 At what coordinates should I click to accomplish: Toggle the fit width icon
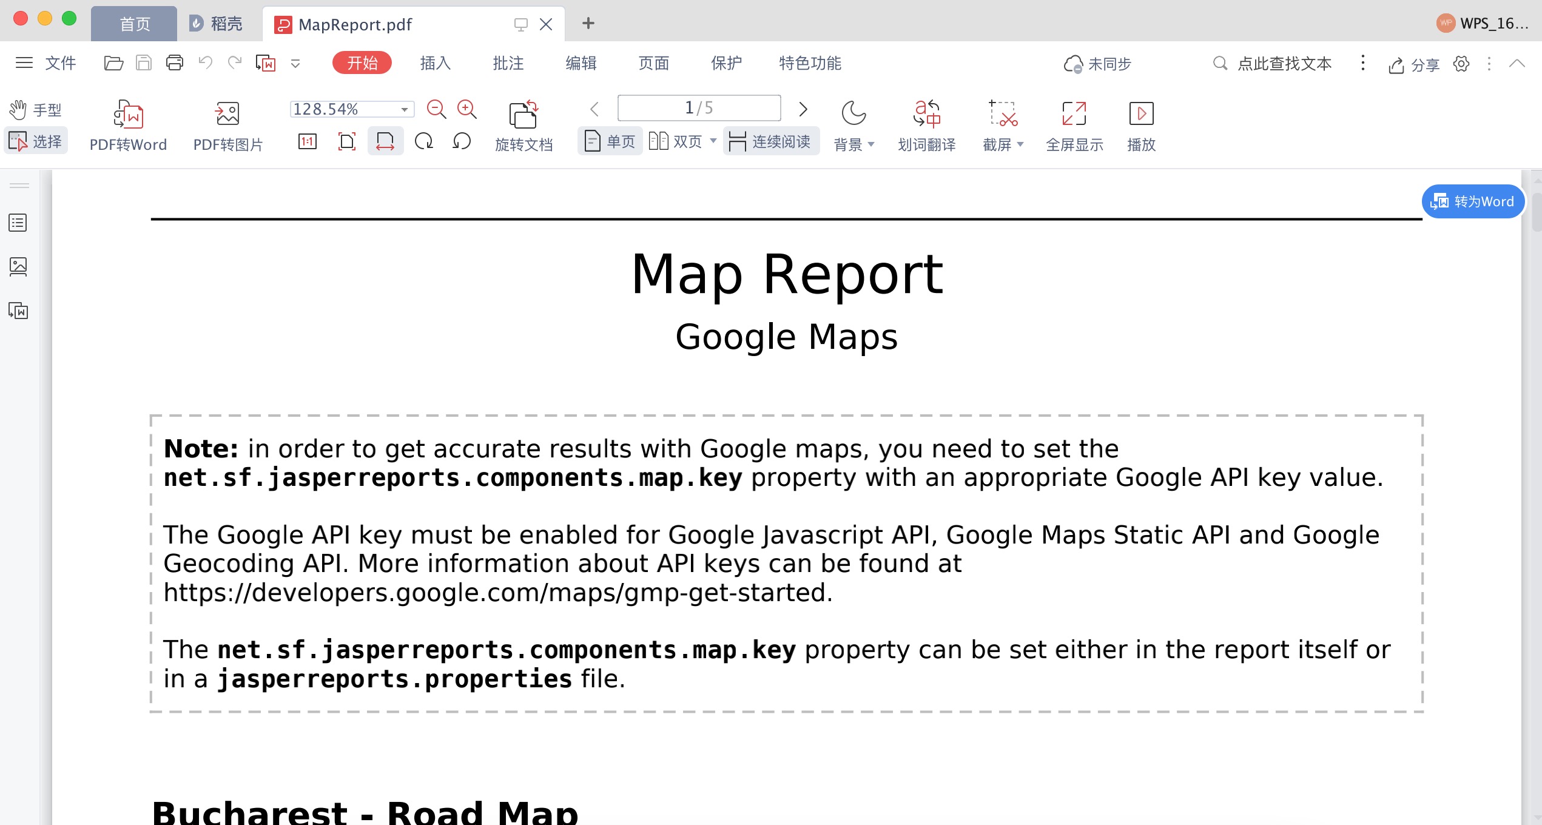click(385, 141)
